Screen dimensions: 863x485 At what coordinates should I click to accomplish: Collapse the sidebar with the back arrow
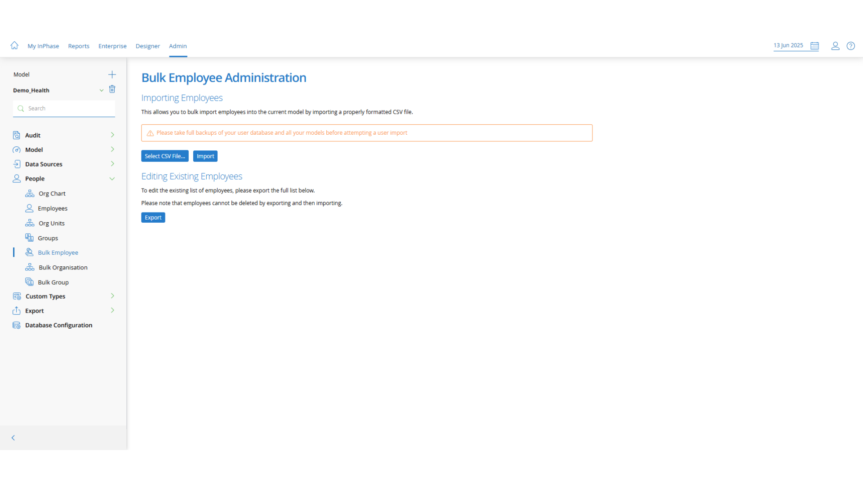point(13,438)
